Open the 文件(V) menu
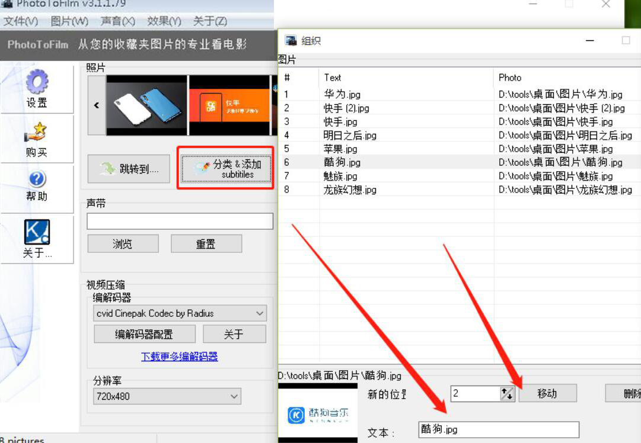 [x=21, y=21]
